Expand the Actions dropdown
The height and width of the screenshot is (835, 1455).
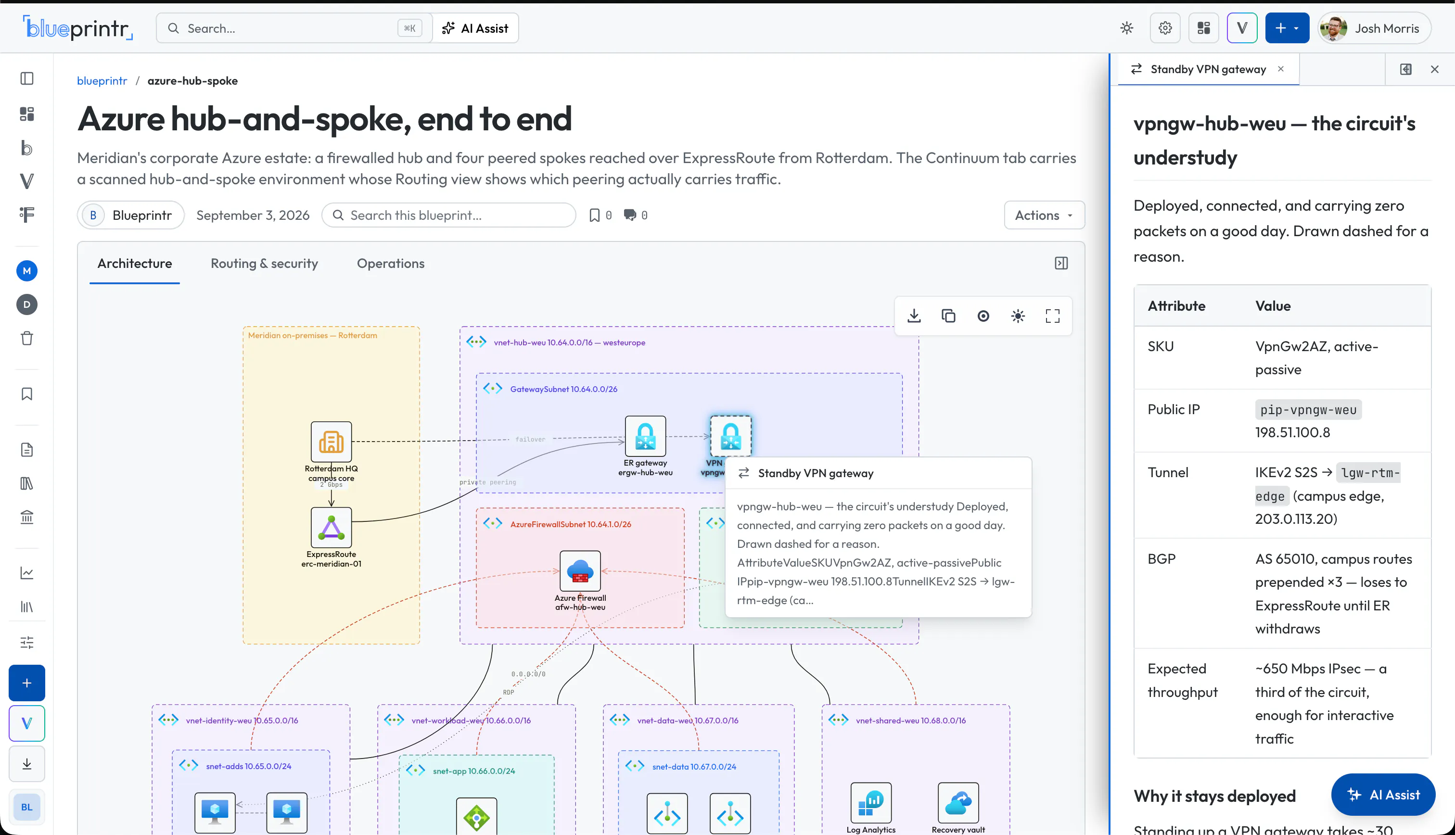tap(1045, 215)
